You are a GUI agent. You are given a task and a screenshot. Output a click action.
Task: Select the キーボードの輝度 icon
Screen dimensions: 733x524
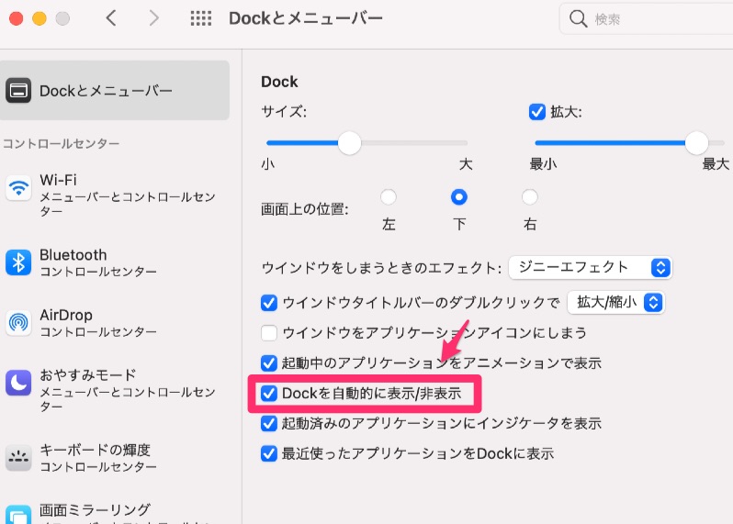pos(18,458)
